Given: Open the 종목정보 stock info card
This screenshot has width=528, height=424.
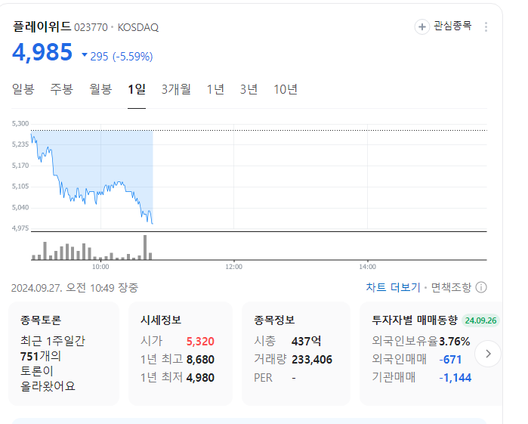Looking at the screenshot, I should click(x=295, y=353).
